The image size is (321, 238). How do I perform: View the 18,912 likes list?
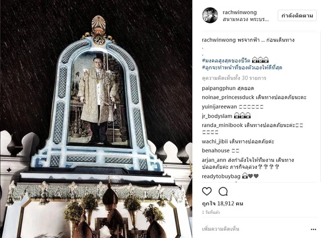coord(222,204)
